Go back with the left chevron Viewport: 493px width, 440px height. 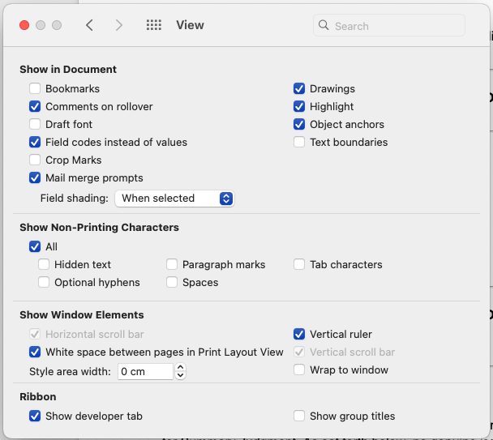(89, 25)
